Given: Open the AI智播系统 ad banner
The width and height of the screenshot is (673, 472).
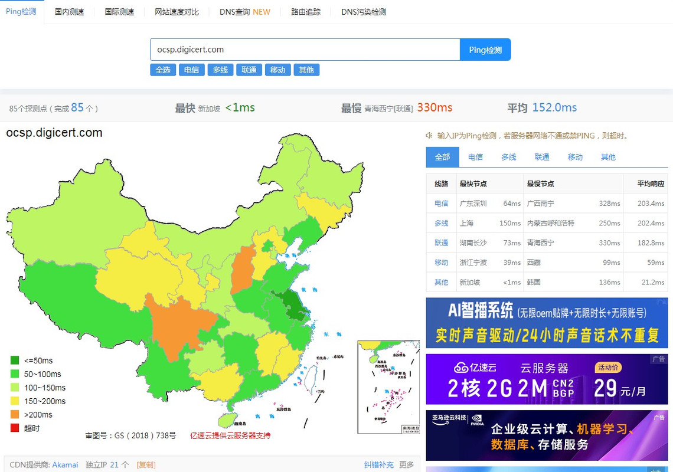Looking at the screenshot, I should pos(547,323).
